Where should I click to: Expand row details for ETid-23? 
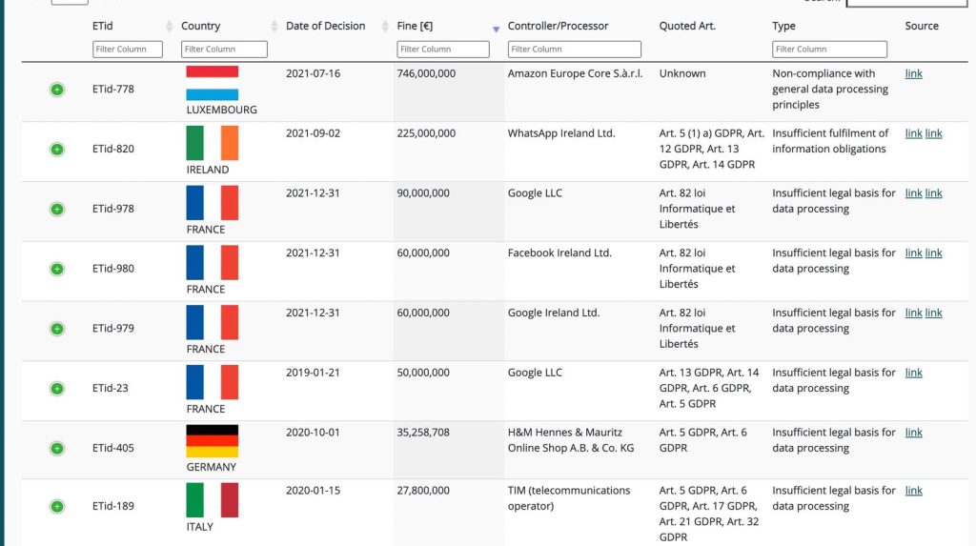coord(56,389)
